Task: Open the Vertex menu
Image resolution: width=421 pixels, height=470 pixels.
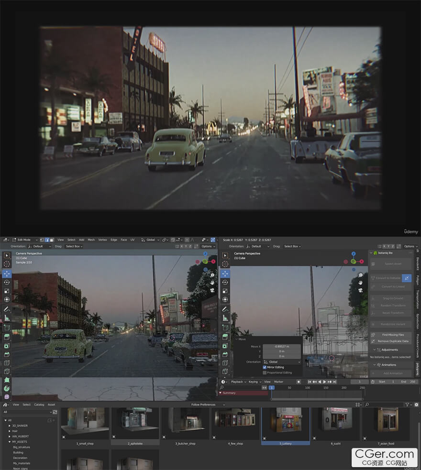Action: pos(102,240)
